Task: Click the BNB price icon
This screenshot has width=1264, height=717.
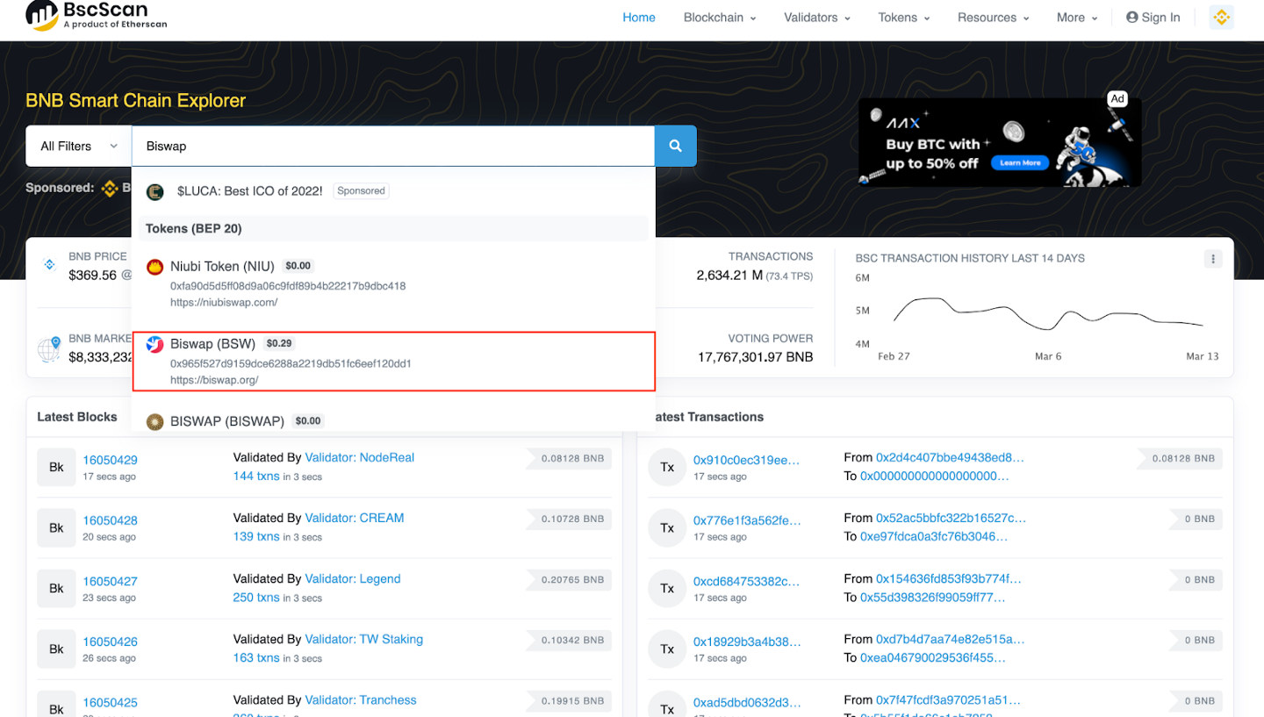Action: coord(49,265)
